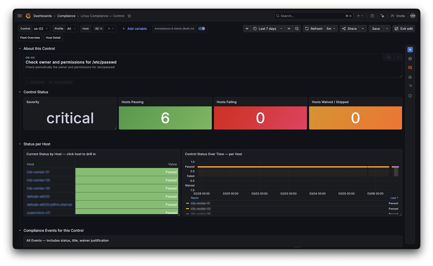
Task: Click the Exit edit button
Action: coord(404,28)
